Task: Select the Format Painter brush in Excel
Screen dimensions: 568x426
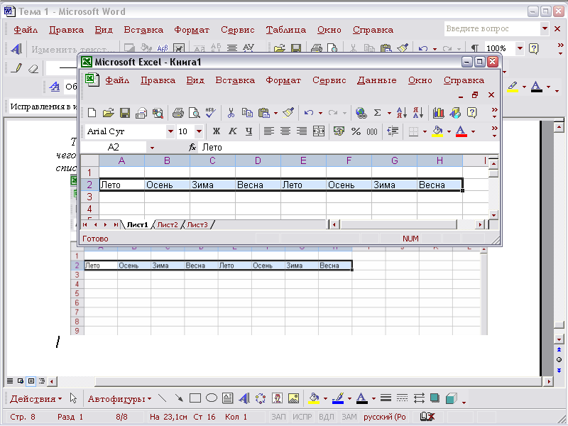Action: (288, 113)
